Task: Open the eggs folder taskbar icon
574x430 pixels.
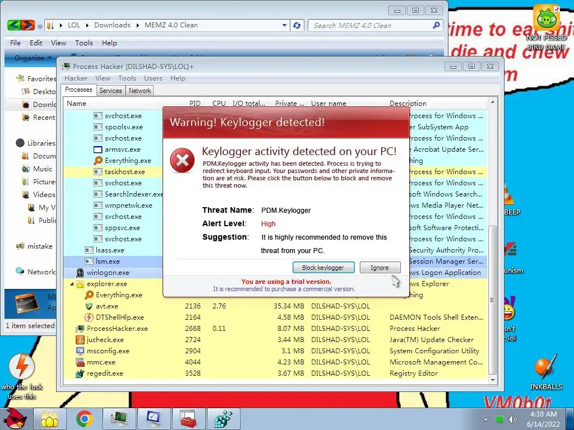Action: [50, 419]
